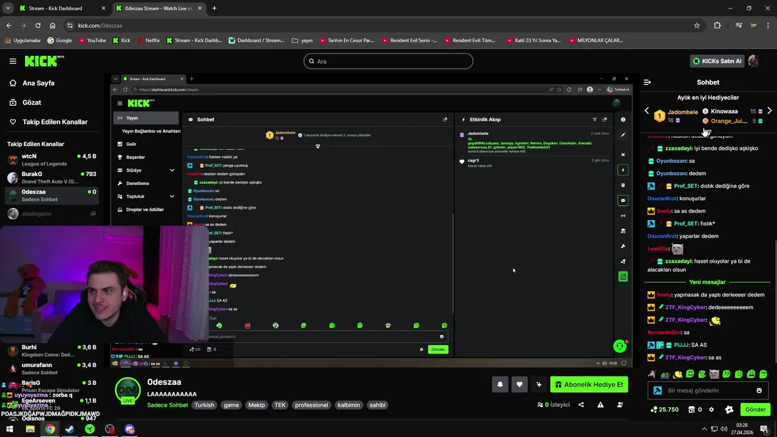The width and height of the screenshot is (777, 437).
Task: Open the BurakG channel in sidebar
Action: pyautogui.click(x=52, y=178)
